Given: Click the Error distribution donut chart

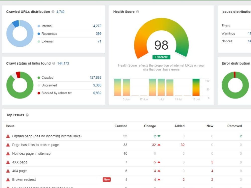Looking at the screenshot, I should [x=235, y=85].
